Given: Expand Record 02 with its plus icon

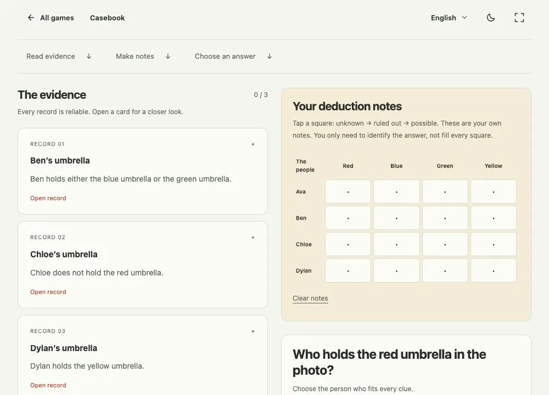Looking at the screenshot, I should coord(253,238).
